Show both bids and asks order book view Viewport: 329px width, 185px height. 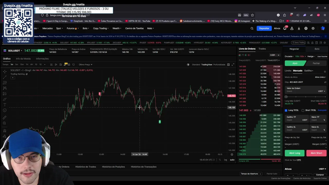click(240, 55)
